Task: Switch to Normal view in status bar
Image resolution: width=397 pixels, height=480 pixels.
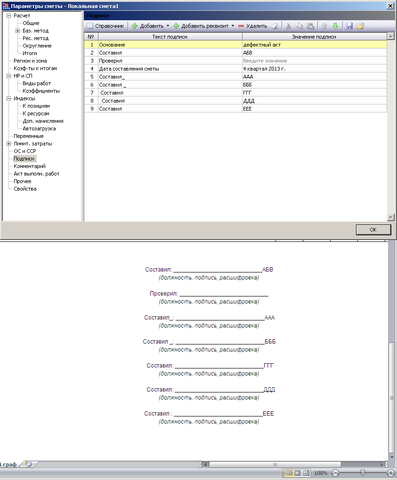Action: pyautogui.click(x=289, y=473)
